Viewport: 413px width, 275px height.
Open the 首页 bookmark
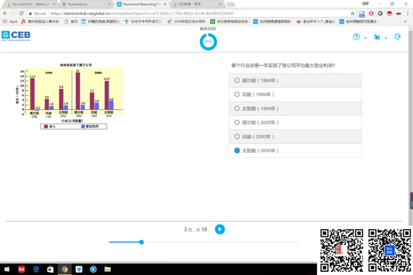pyautogui.click(x=71, y=22)
